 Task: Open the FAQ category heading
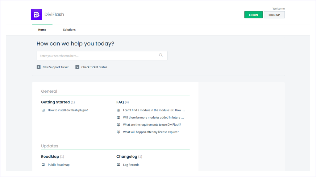tap(120, 102)
